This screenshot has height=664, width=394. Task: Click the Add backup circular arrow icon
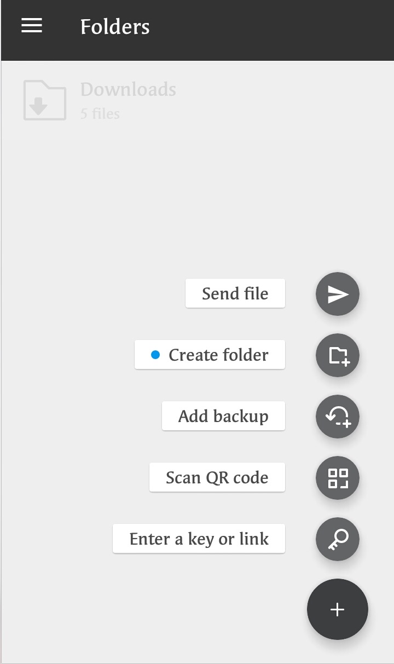(338, 417)
